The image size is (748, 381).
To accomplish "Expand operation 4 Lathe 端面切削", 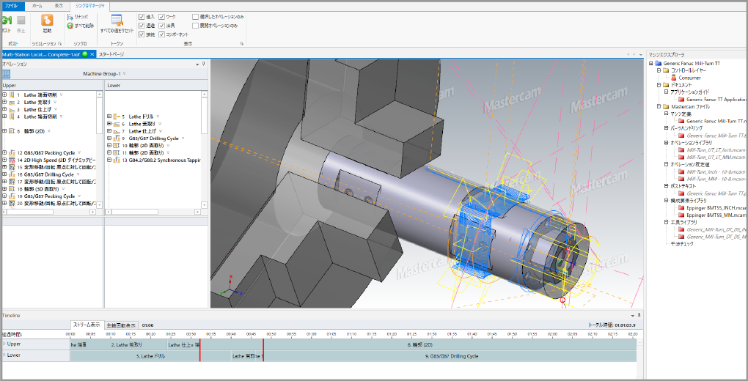I will coord(4,116).
